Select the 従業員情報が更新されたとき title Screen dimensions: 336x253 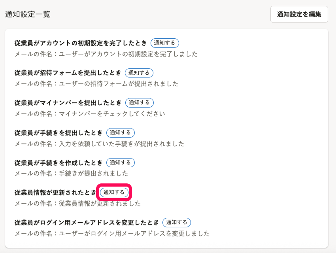pyautogui.click(x=55, y=193)
